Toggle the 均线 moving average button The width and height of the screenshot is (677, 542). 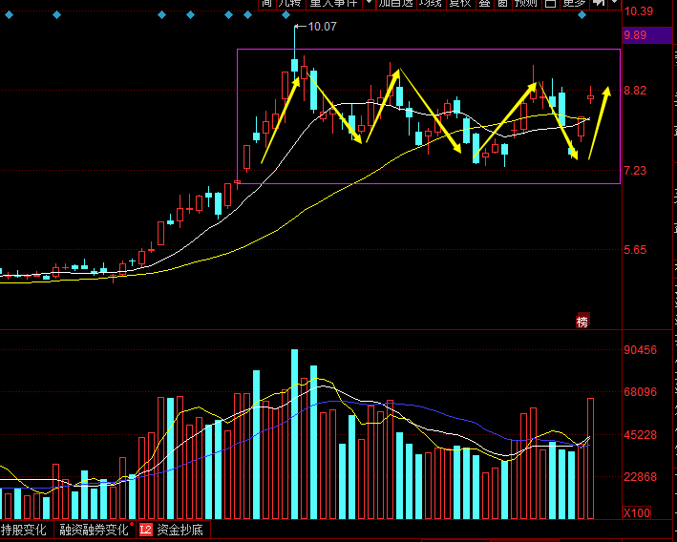tap(430, 4)
